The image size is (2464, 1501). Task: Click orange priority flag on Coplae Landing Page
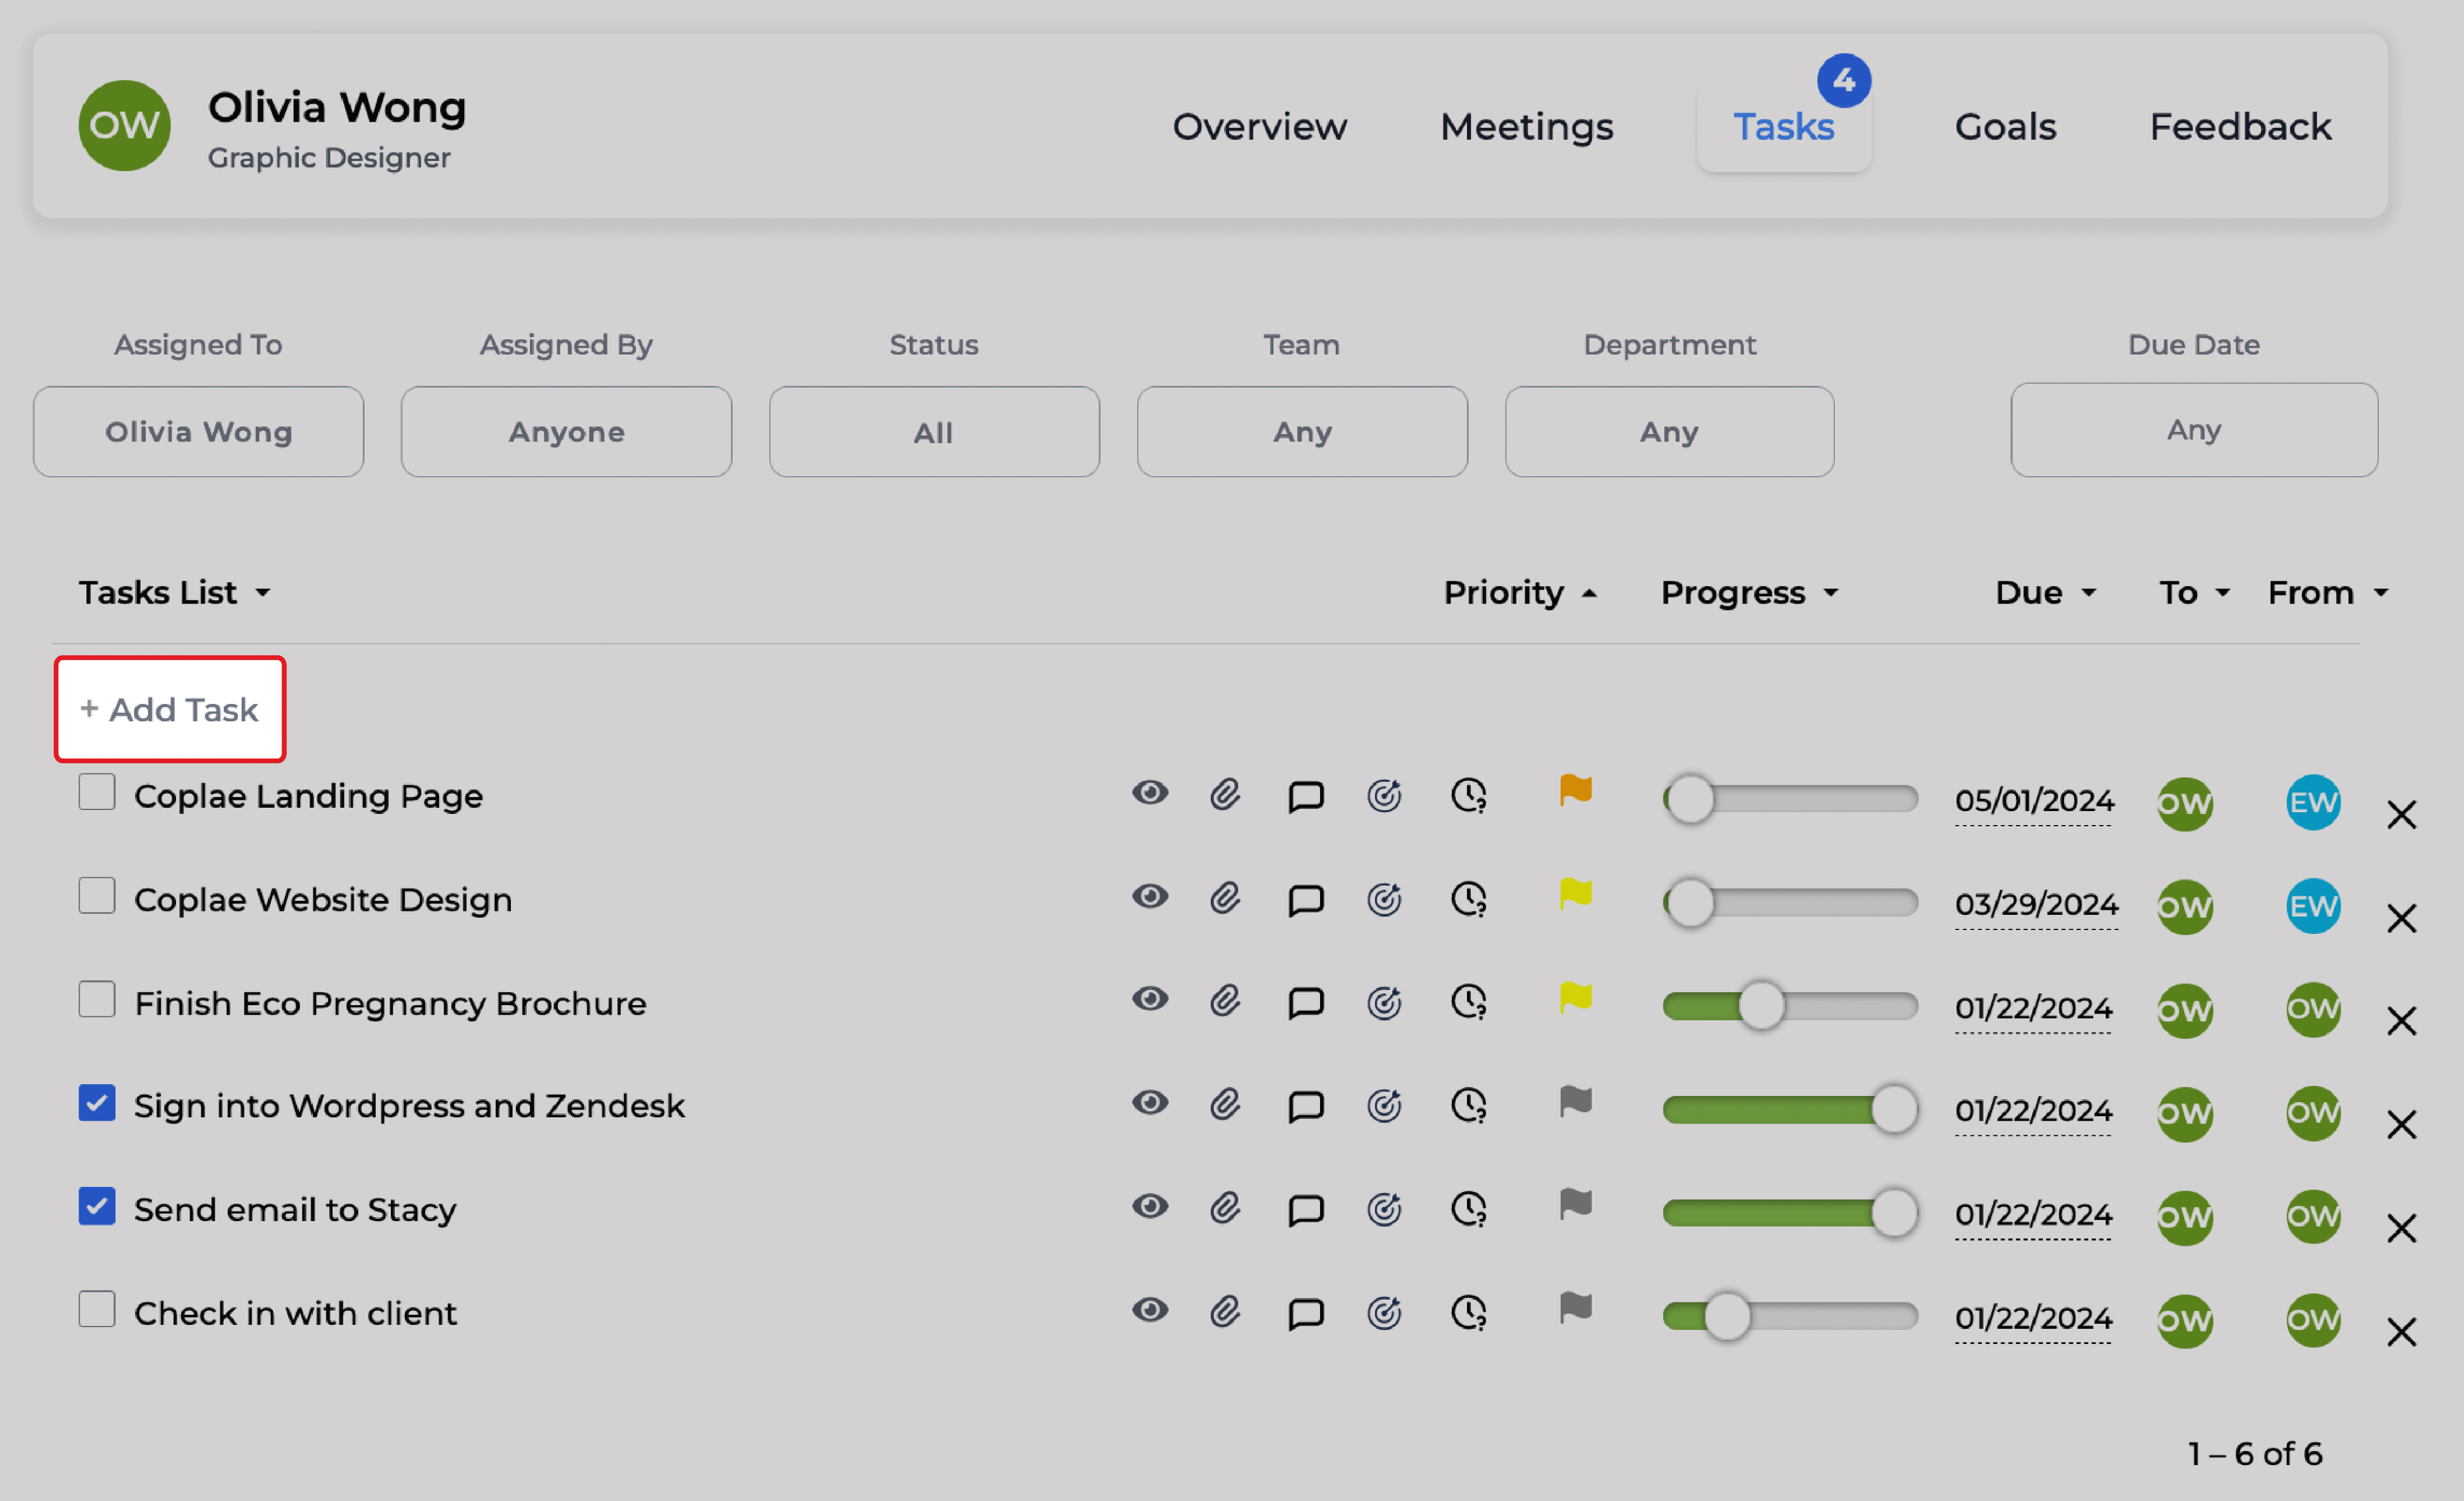[1575, 790]
